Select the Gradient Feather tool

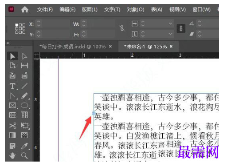pos(24,135)
